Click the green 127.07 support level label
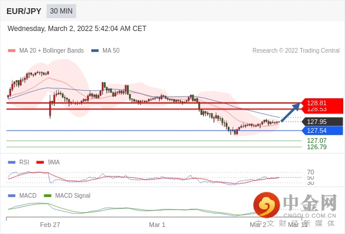345x234 pixels. (316, 140)
